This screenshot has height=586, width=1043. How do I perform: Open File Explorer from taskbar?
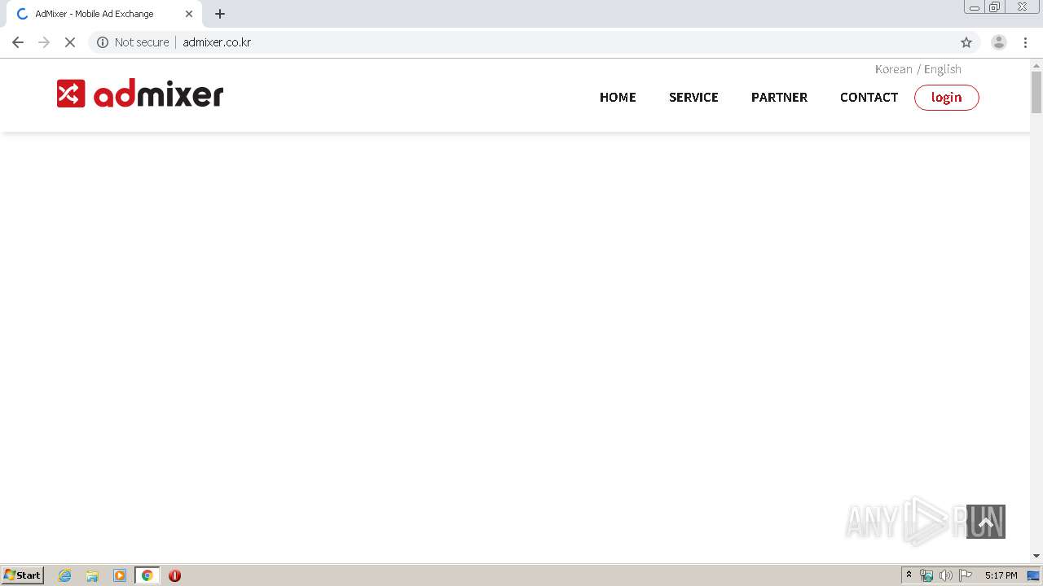pos(92,575)
